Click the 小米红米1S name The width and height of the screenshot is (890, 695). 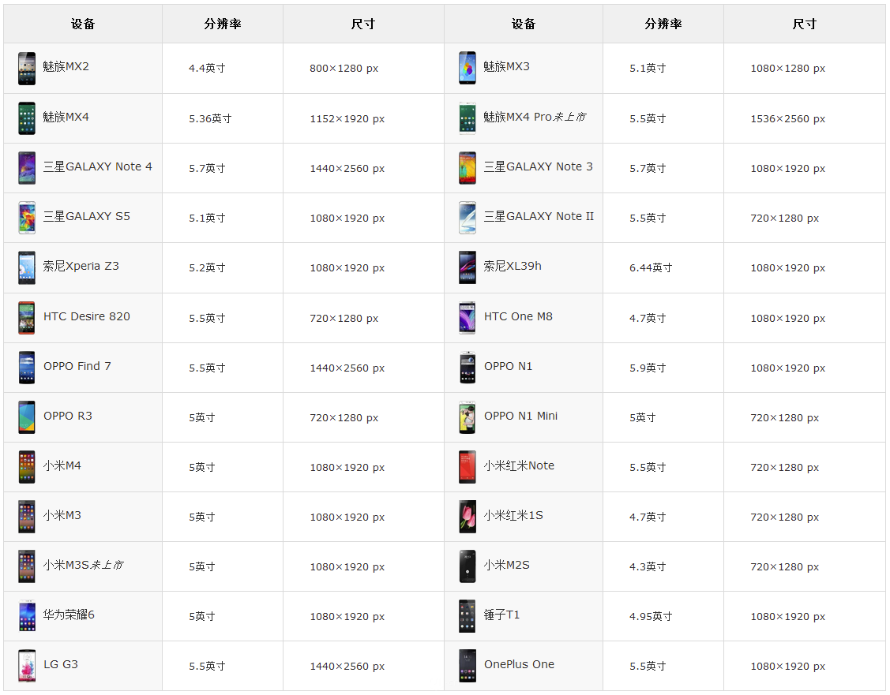click(x=513, y=515)
